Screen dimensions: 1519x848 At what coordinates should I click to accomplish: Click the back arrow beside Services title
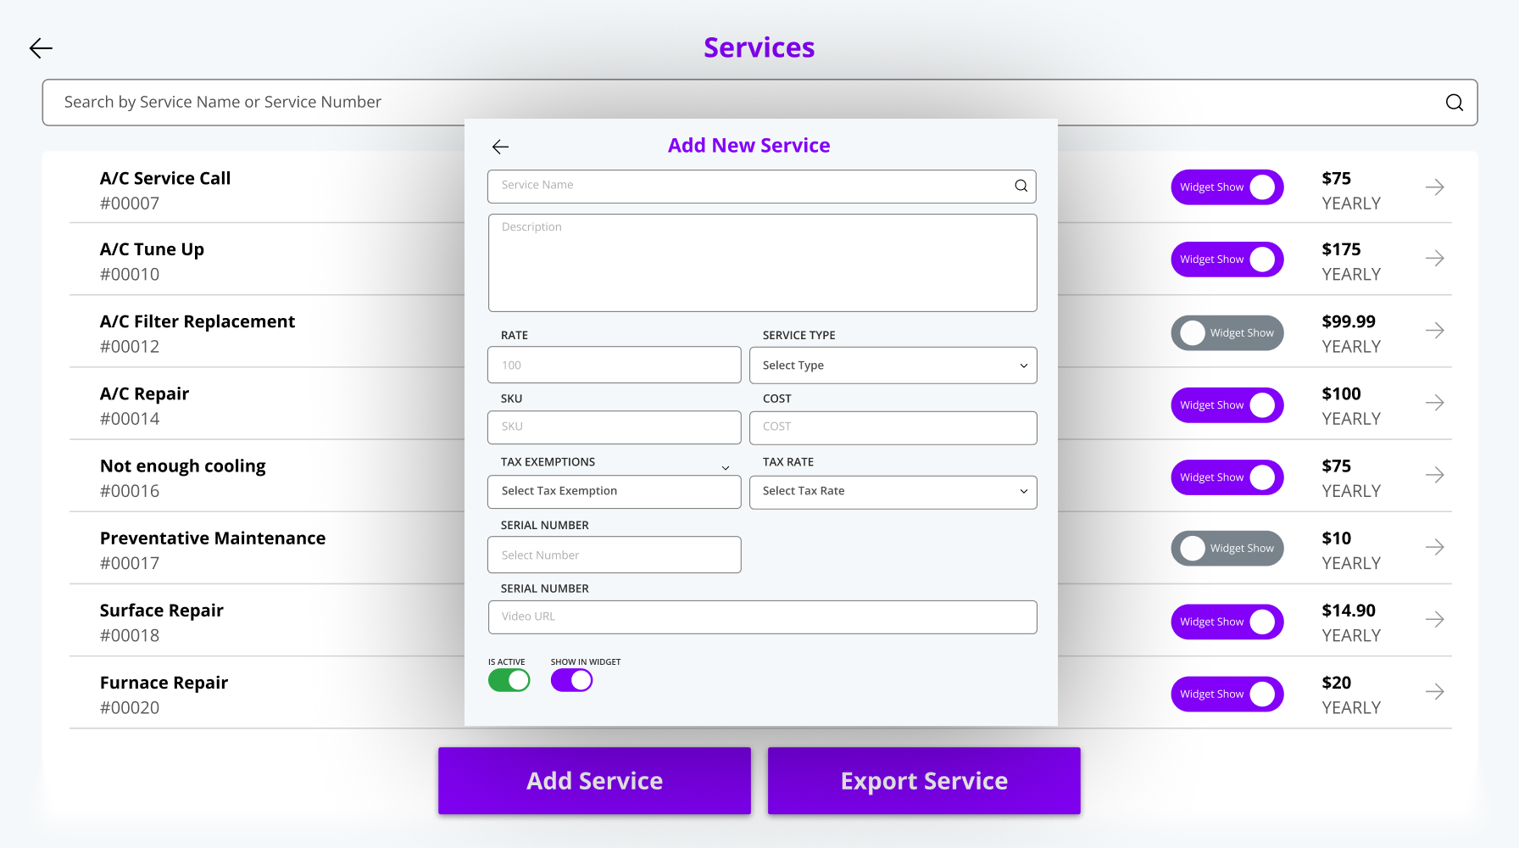41,48
